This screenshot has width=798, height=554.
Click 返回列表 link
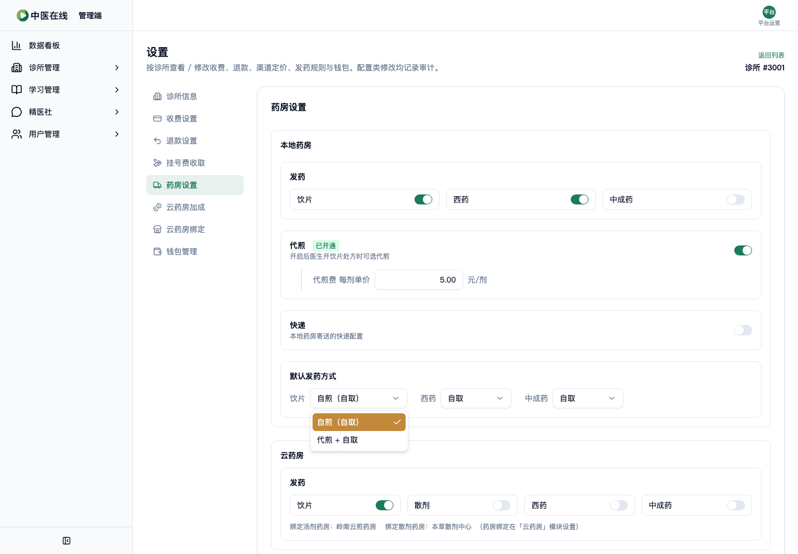point(771,55)
